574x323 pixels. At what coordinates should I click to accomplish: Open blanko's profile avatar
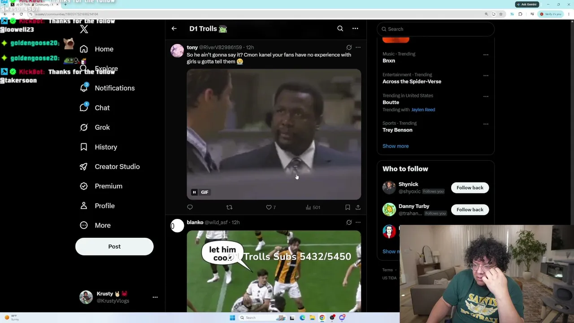tap(177, 226)
